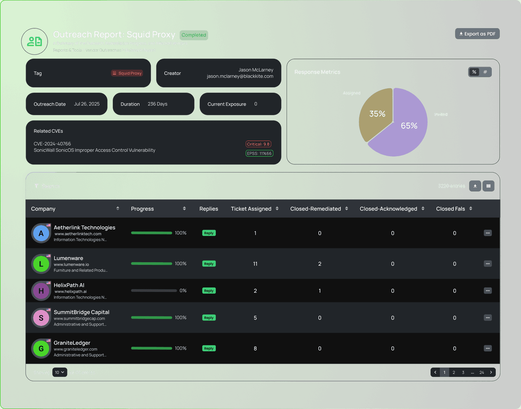Screen dimensions: 521x409
Task: Sort by Progress column arrows
Action: (184, 209)
